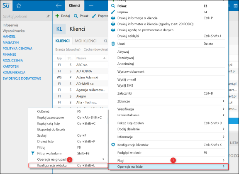The width and height of the screenshot is (239, 174).
Task: Switch to the MOI KLIENCI tab
Action: [x=85, y=41]
